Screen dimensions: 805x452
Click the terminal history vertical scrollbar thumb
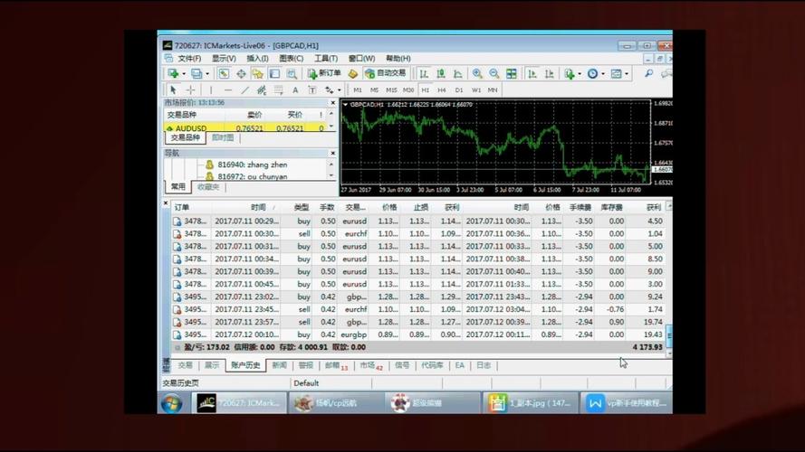pyautogui.click(x=669, y=335)
